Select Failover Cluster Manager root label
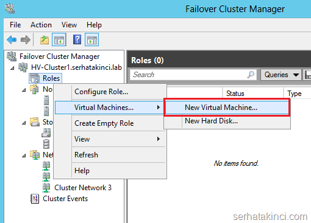This screenshot has width=311, height=223. click(x=59, y=57)
